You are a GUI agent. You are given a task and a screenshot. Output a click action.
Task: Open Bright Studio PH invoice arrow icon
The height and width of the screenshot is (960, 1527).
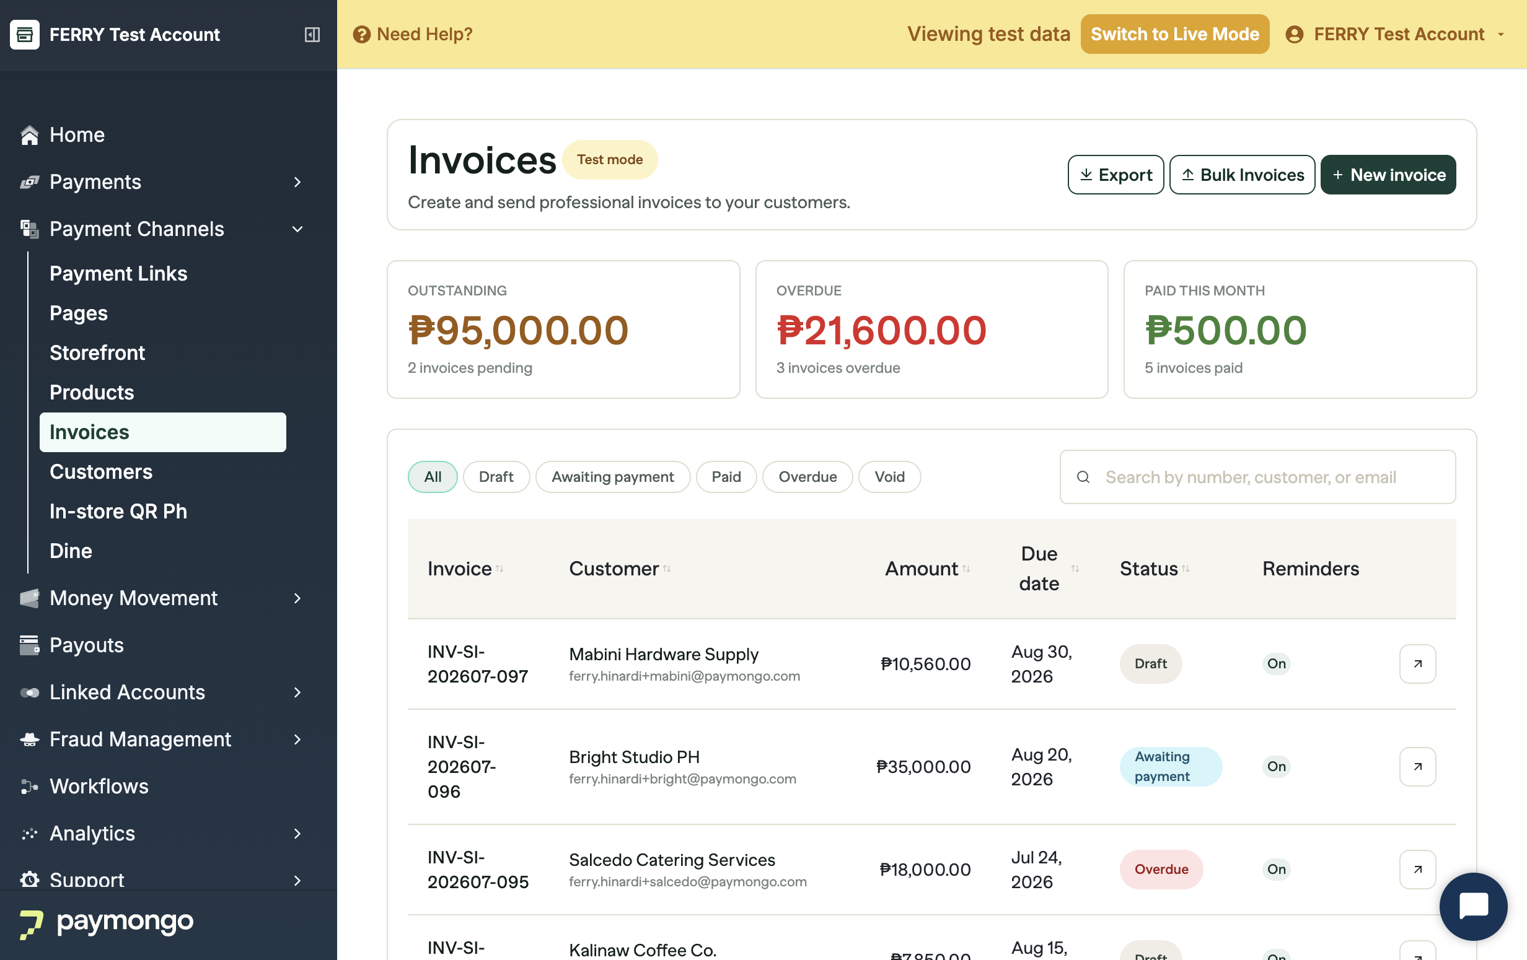tap(1417, 767)
